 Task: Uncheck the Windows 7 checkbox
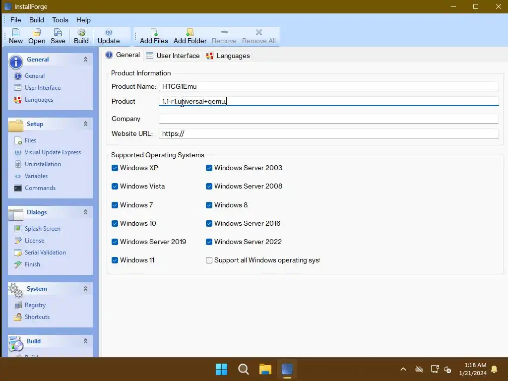115,205
